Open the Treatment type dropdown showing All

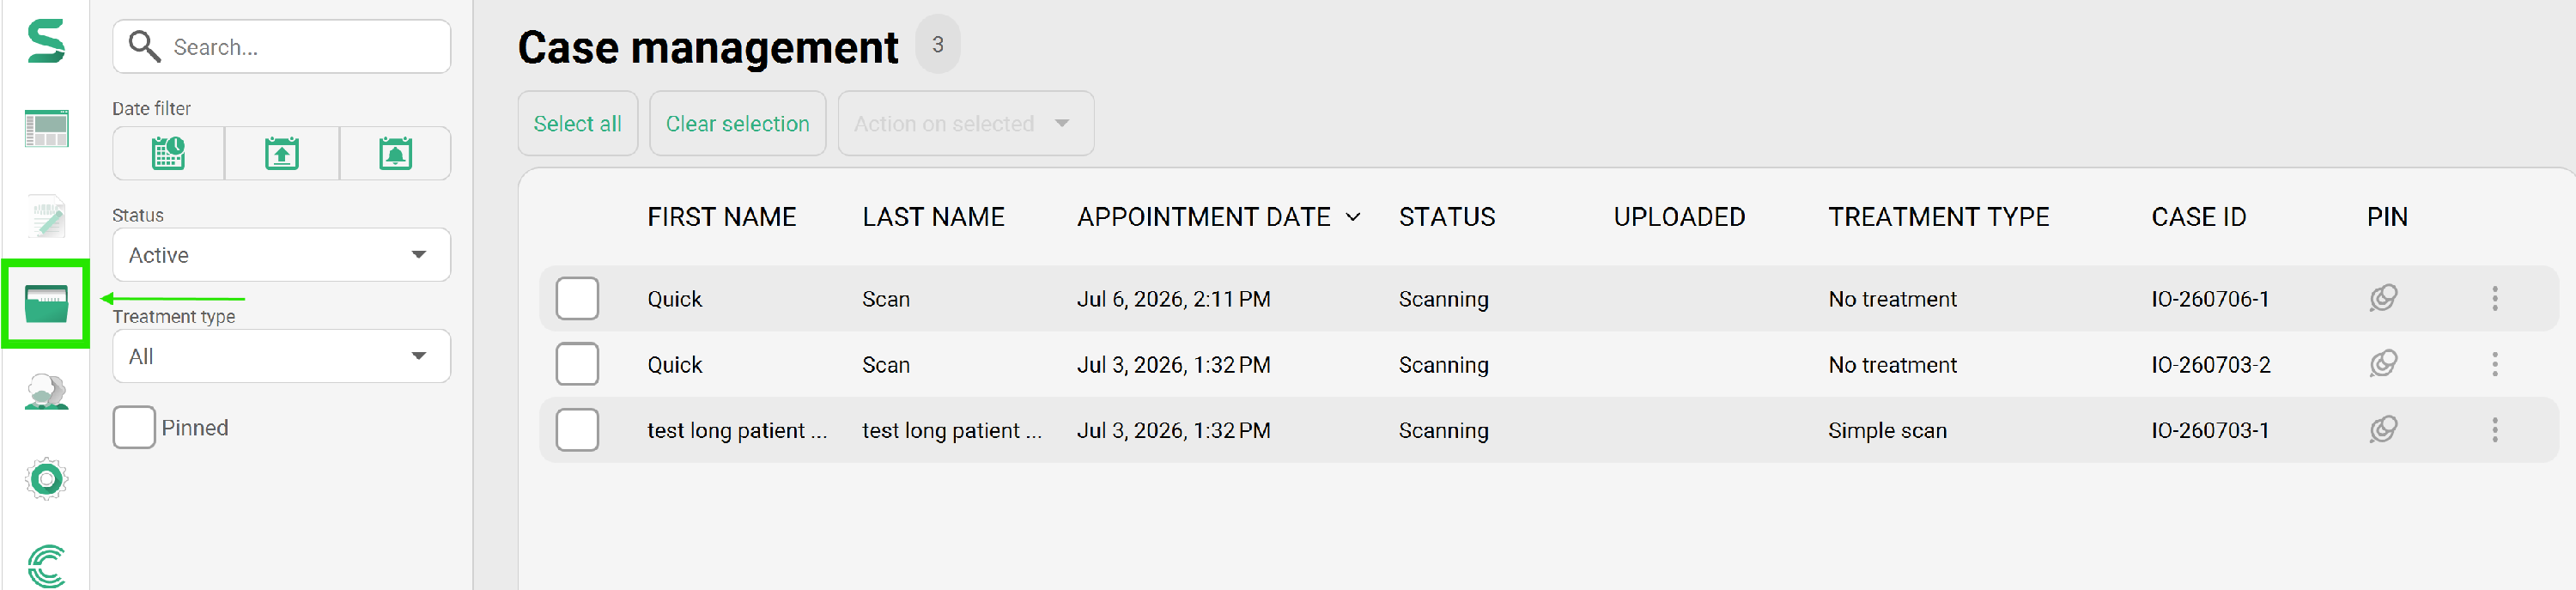pos(282,356)
